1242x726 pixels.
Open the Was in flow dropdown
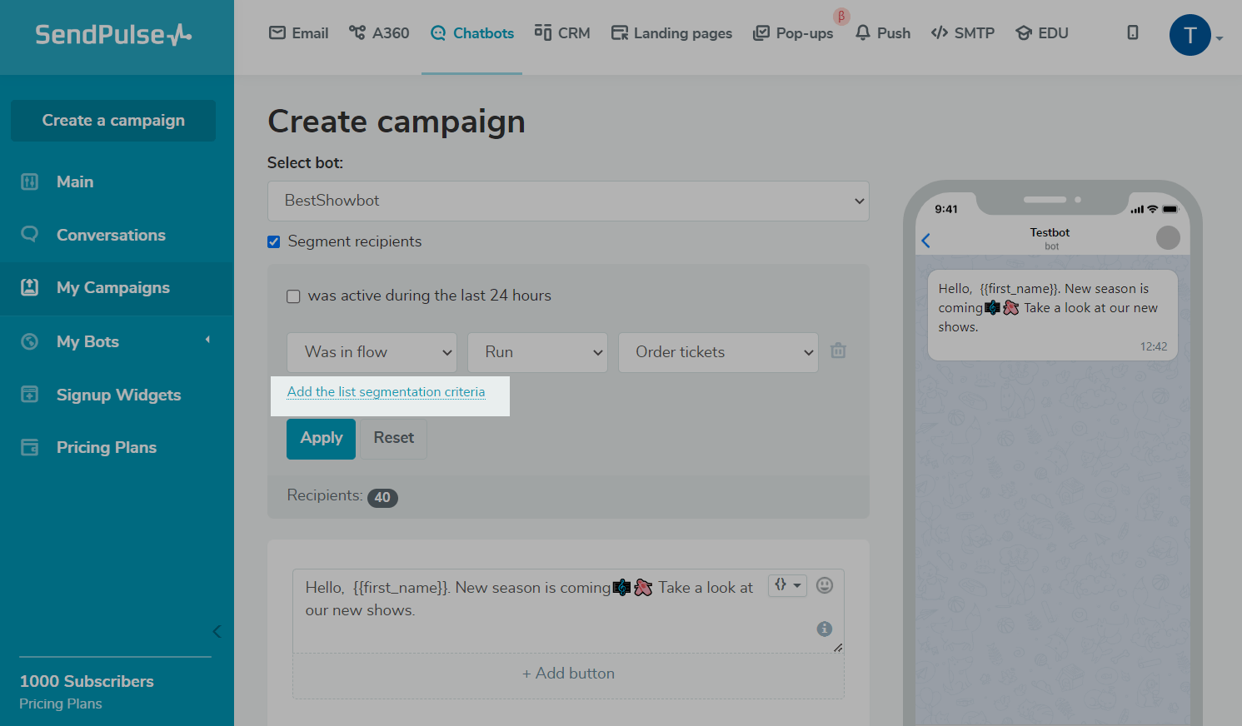tap(372, 352)
